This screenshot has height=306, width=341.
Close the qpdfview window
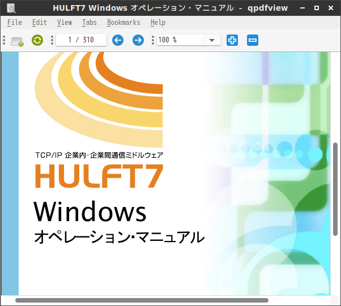[331, 8]
